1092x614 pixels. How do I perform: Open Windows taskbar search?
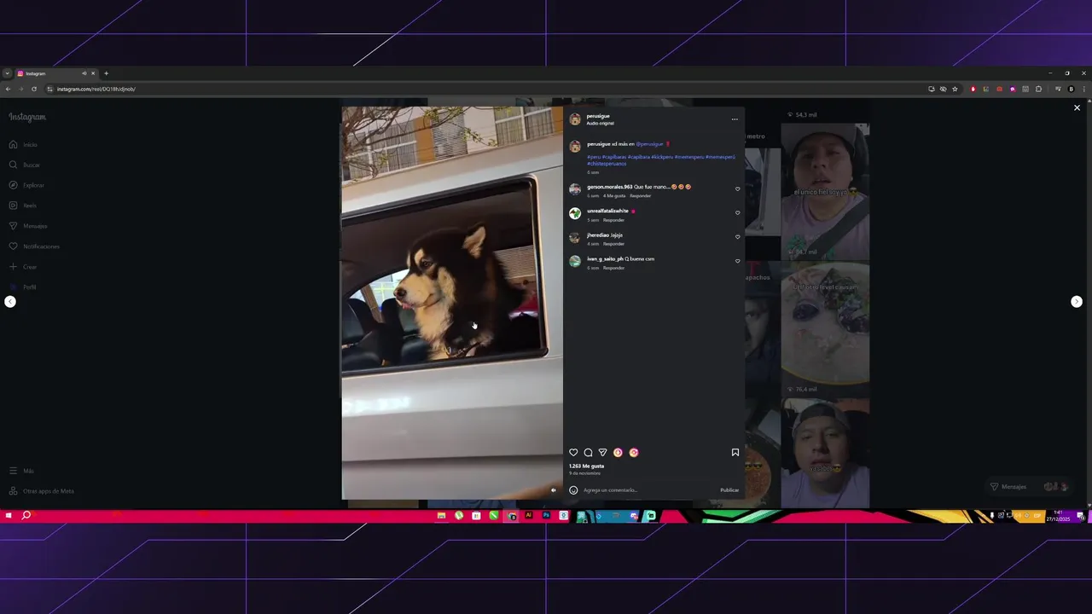coord(26,516)
